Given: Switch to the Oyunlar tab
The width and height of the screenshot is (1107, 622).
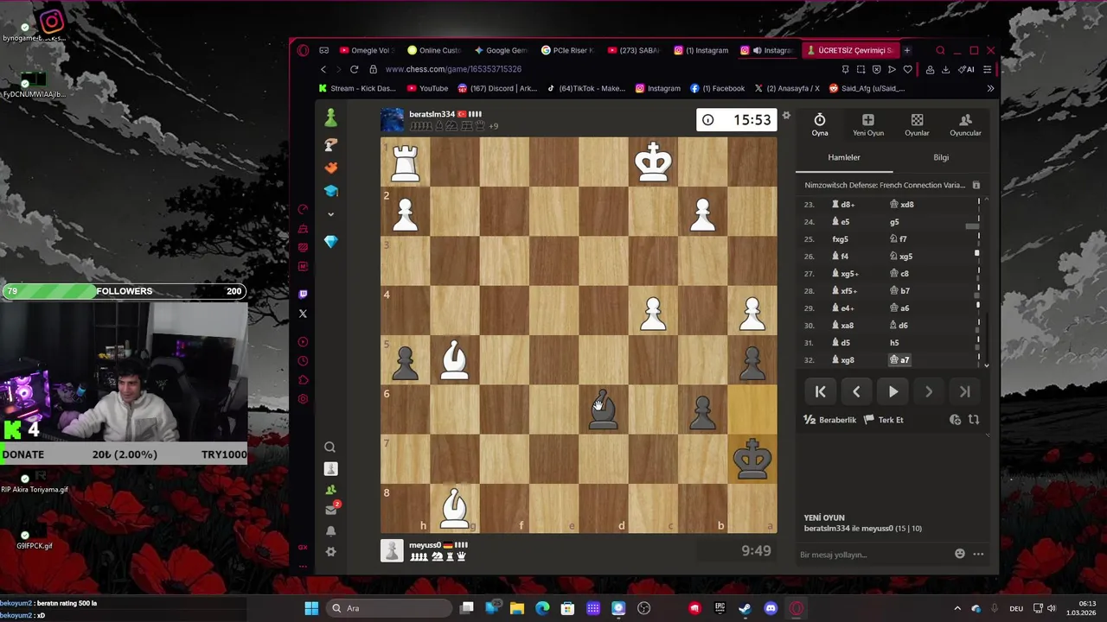Looking at the screenshot, I should pyautogui.click(x=917, y=125).
